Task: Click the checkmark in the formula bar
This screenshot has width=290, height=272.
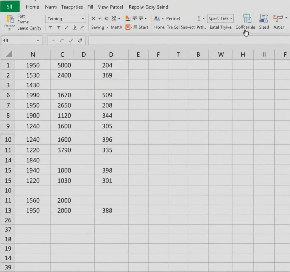Action: pyautogui.click(x=71, y=41)
